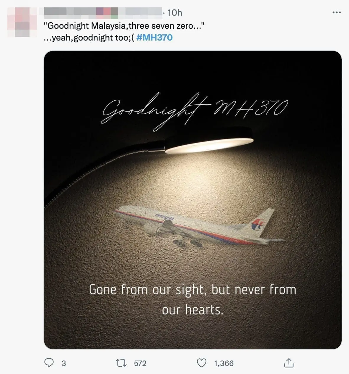Viewport: 349px width, 374px height.
Task: Open the tweet's more options menu
Action: point(337,12)
